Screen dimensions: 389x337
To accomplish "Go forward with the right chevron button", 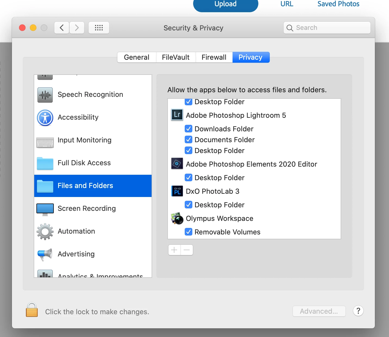I will point(77,28).
